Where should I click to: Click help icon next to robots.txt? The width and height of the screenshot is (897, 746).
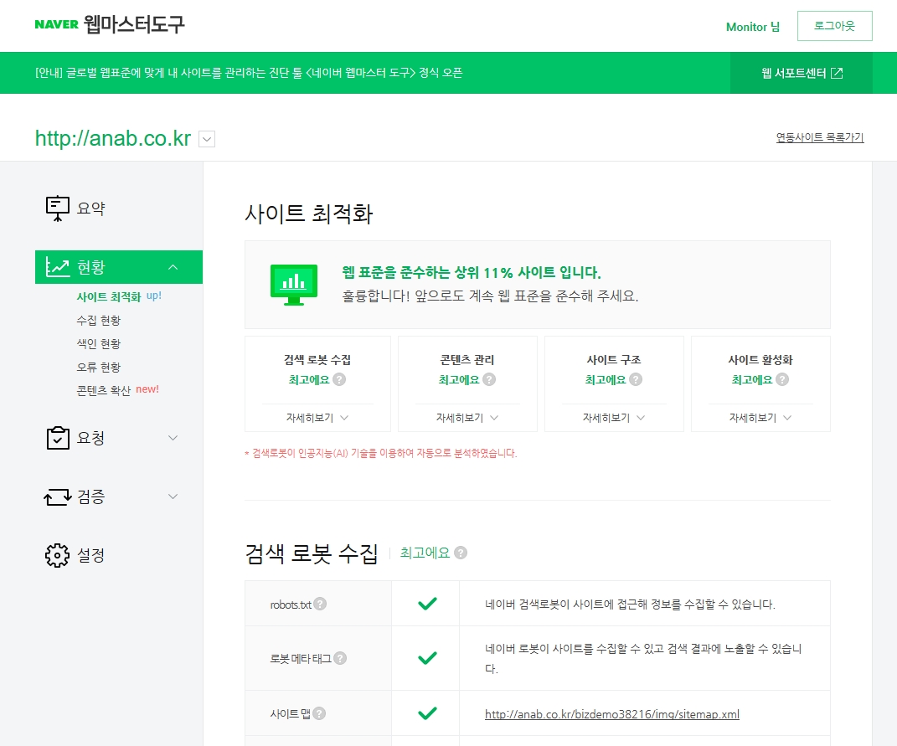[x=320, y=604]
